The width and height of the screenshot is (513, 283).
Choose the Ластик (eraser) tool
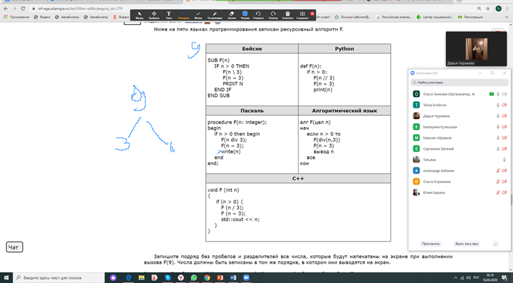tap(232, 15)
